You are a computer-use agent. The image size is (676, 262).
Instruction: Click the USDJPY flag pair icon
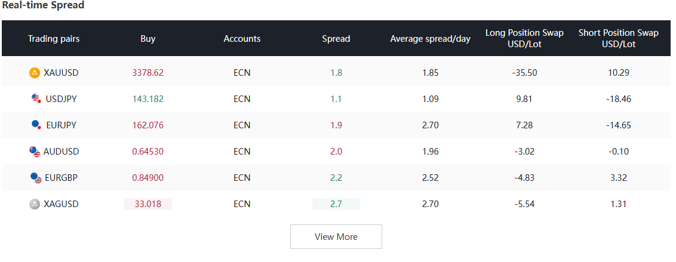pos(36,99)
